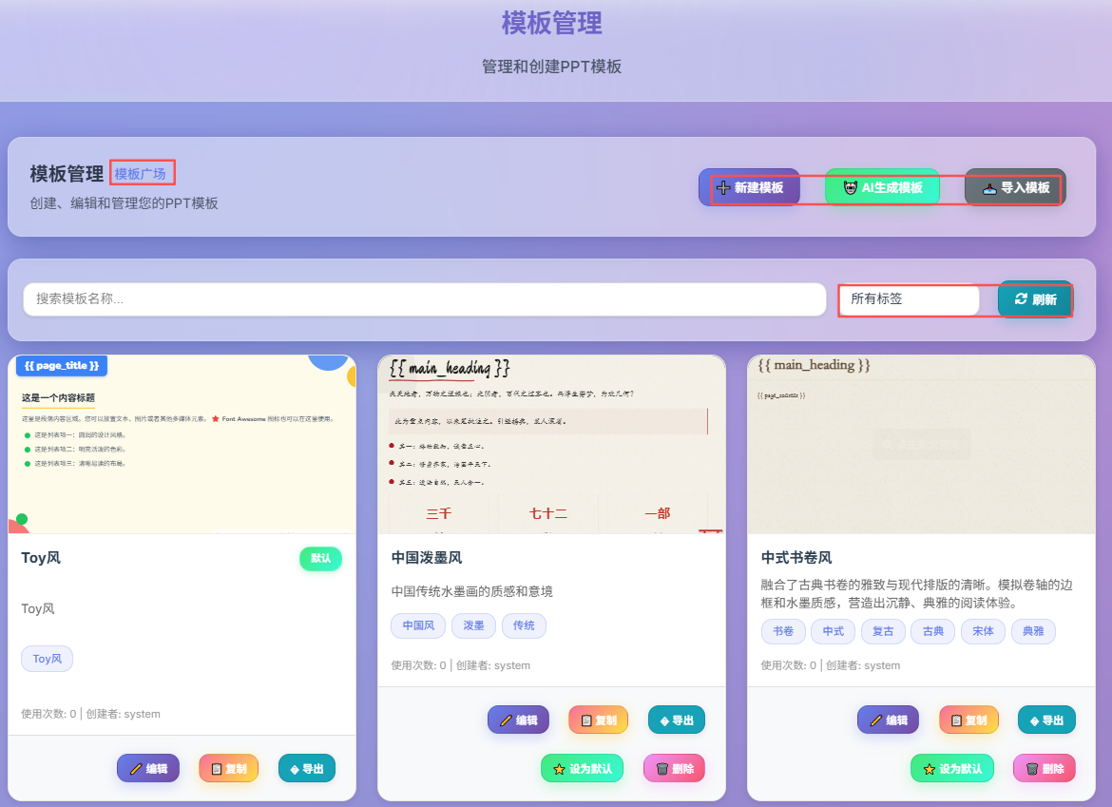
Task: Click the 新建模板 button
Action: click(x=750, y=187)
